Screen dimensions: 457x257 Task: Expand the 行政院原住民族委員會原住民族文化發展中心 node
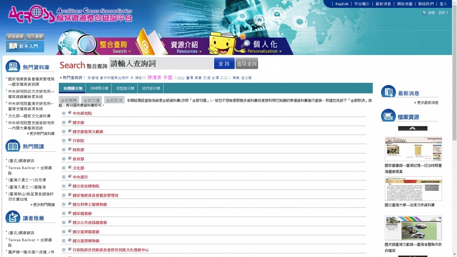[x=64, y=250]
